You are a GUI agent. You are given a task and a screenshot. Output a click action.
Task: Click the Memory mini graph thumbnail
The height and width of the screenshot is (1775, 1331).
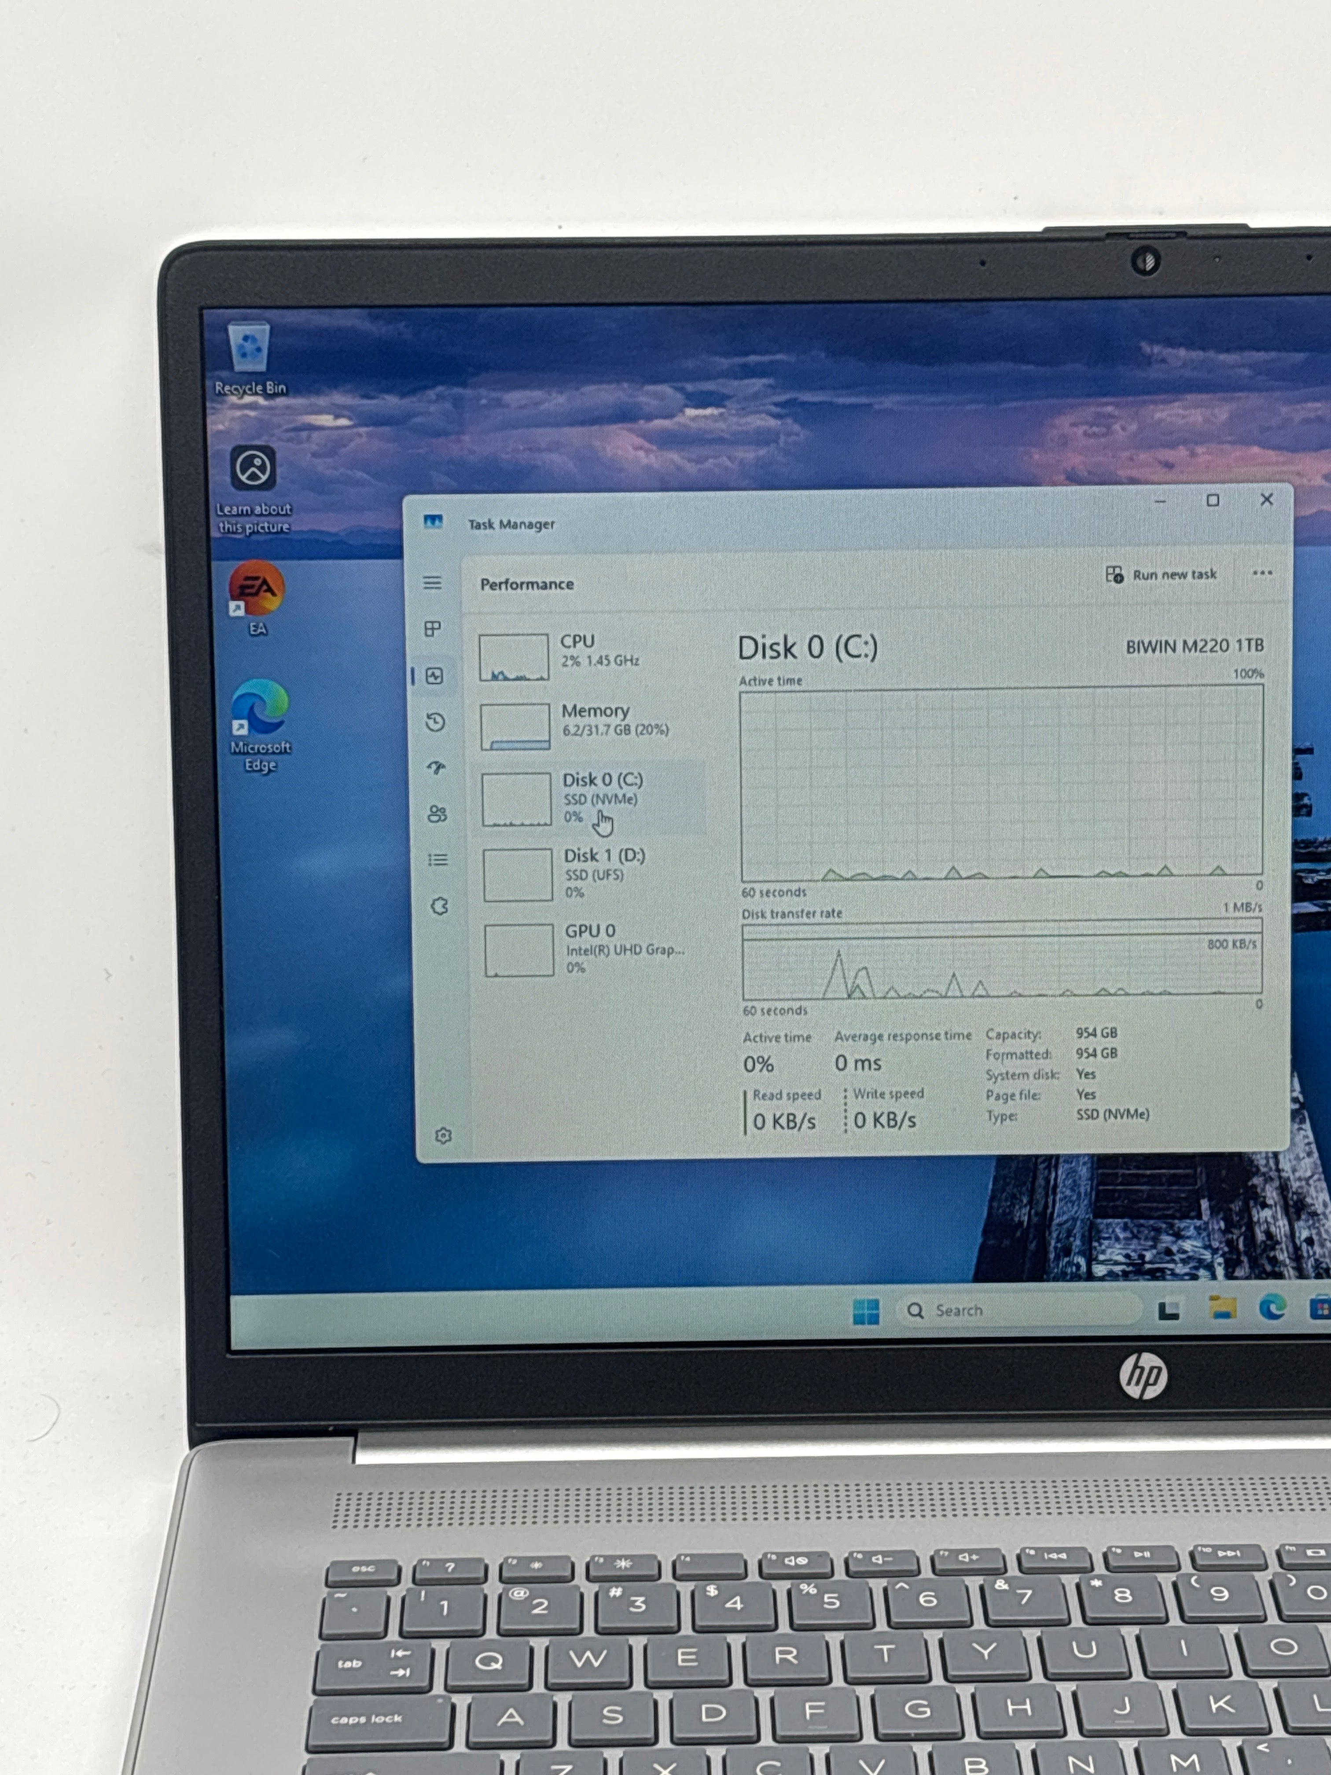click(x=515, y=726)
